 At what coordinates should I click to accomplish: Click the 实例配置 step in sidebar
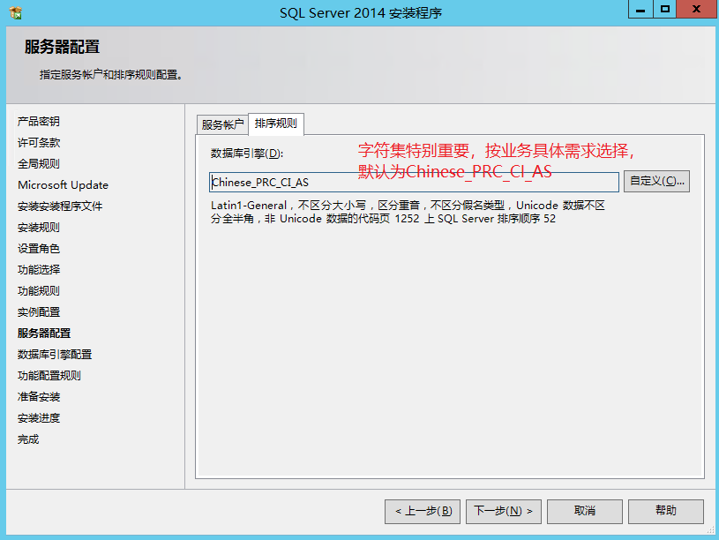(39, 312)
